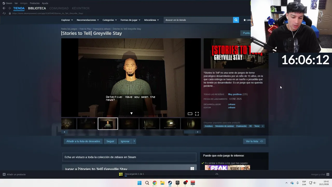Open the Muy positivas reviews link
The image size is (332, 187).
coord(235,94)
